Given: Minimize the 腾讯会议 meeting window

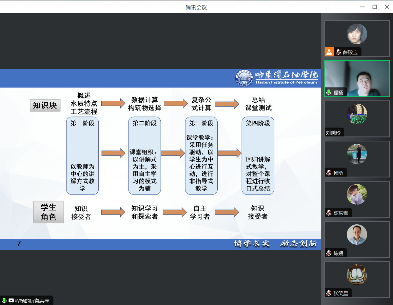Looking at the screenshot, I should [x=362, y=7].
